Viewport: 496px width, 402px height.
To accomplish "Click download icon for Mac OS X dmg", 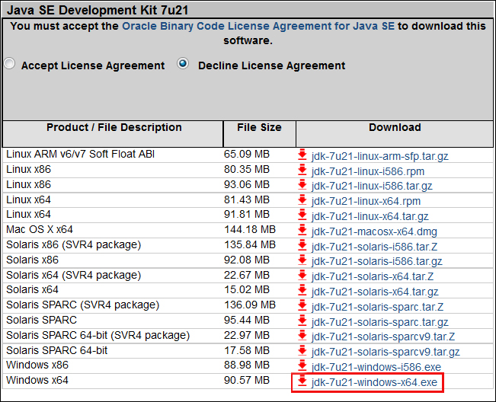I will click(302, 230).
